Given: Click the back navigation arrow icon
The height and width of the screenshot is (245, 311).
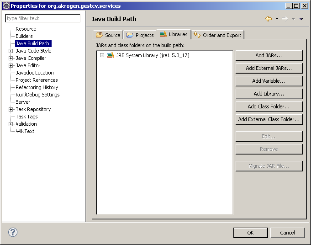Looking at the screenshot, I should 269,19.
